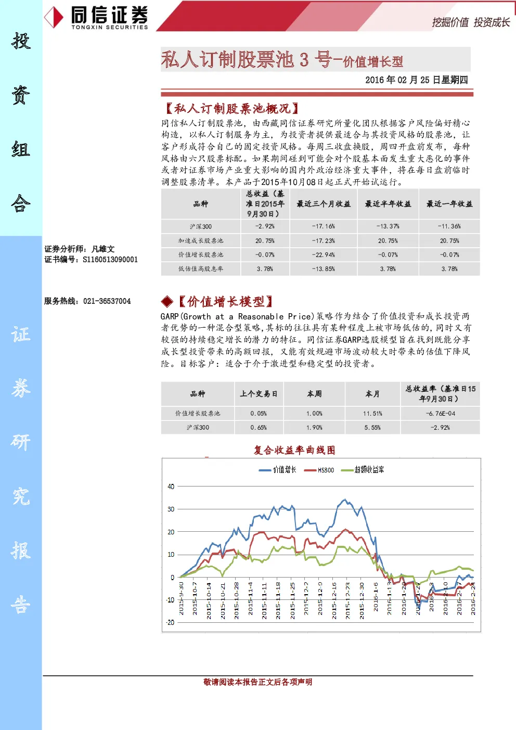516x730 pixels.
Task: Click header 最近三个月收益 in first table
Action: click(x=324, y=204)
